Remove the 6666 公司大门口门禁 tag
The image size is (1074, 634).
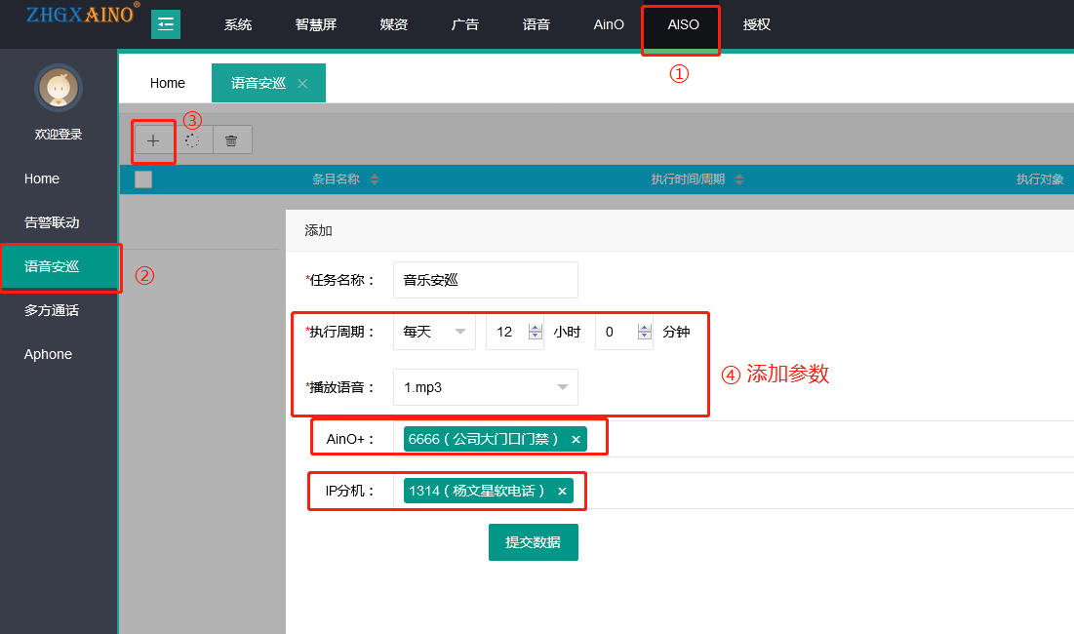pyautogui.click(x=576, y=440)
